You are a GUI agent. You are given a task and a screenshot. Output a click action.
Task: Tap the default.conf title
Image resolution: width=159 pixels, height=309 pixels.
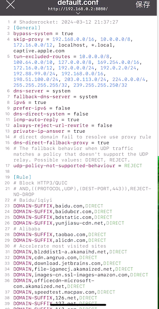pos(78,3)
